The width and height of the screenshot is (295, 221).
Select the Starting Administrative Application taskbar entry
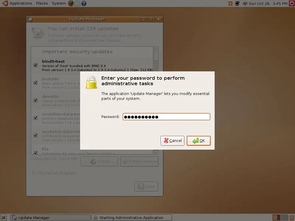tap(132, 218)
